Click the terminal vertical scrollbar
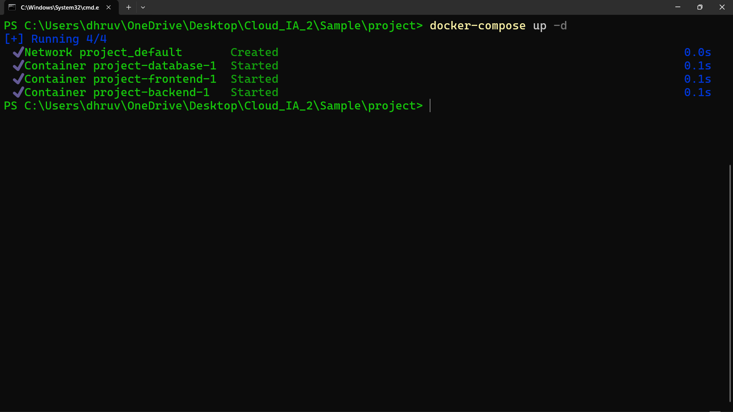The height and width of the screenshot is (412, 733). [730, 282]
